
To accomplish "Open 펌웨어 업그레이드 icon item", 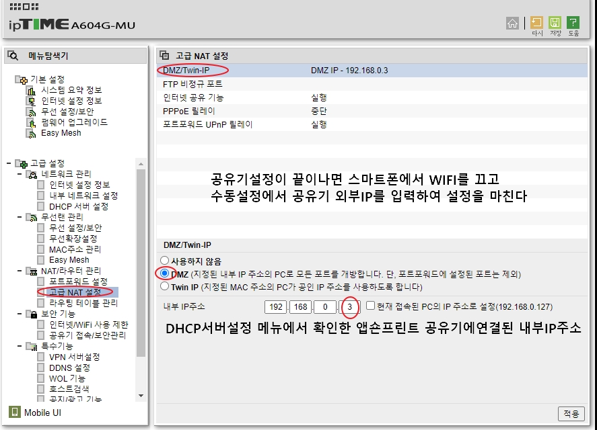I will tap(30, 122).
